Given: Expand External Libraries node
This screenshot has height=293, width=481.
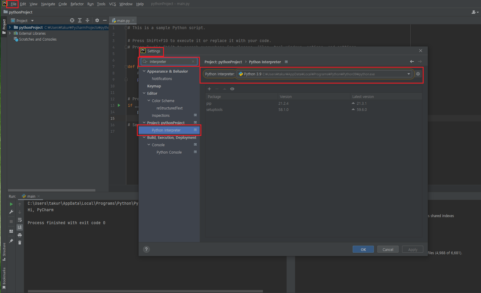Looking at the screenshot, I should pyautogui.click(x=10, y=33).
